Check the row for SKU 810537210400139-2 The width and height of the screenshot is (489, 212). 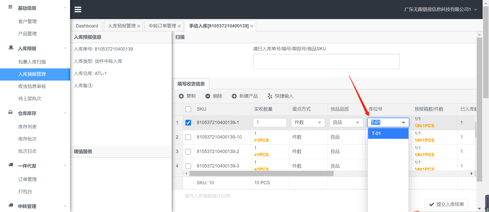point(188,152)
